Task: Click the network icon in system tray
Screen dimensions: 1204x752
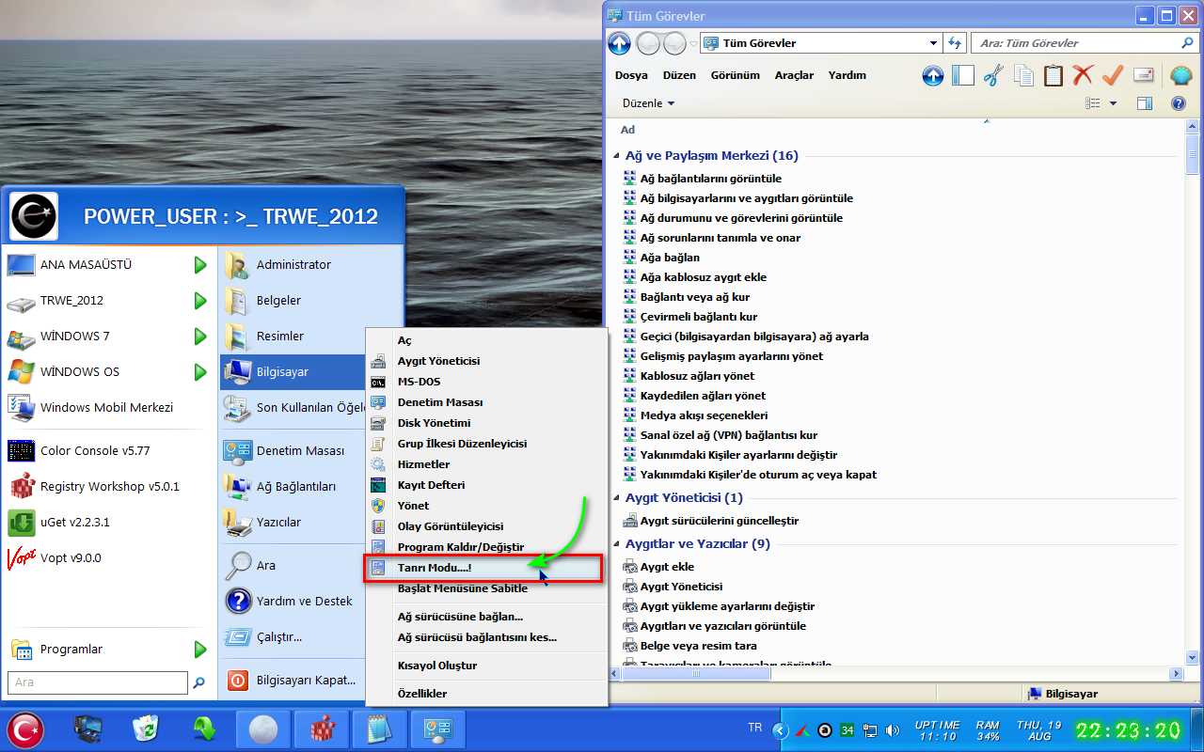Action: tap(870, 729)
